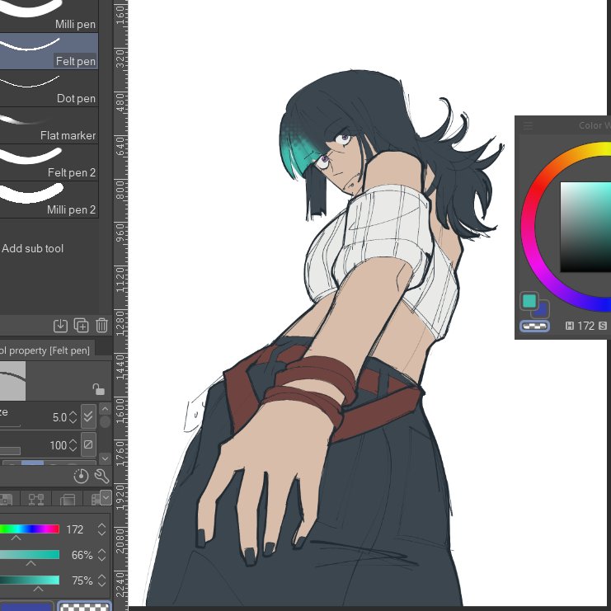Click the hue value 172 in Color Wheel

(x=585, y=326)
